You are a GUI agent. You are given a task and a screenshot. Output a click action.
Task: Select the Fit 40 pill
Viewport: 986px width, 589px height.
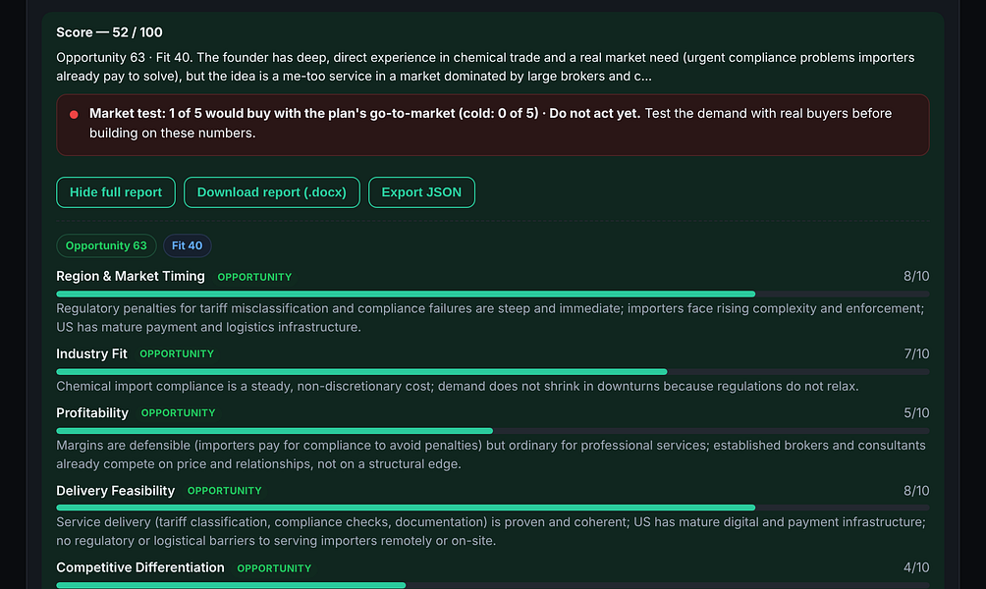coord(188,245)
